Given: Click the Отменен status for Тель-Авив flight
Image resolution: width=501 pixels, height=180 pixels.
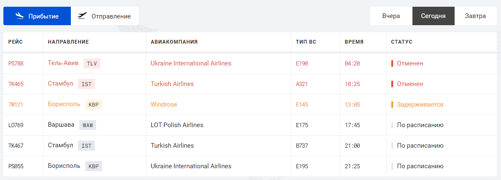Looking at the screenshot, I should point(409,63).
